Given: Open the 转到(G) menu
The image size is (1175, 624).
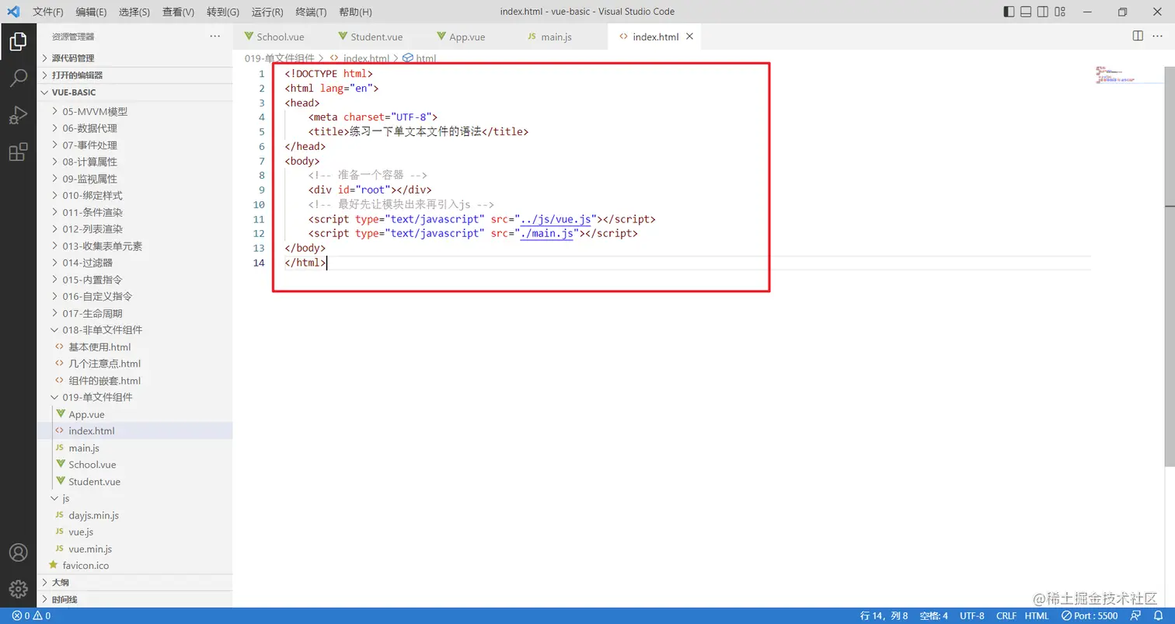Looking at the screenshot, I should 223,12.
